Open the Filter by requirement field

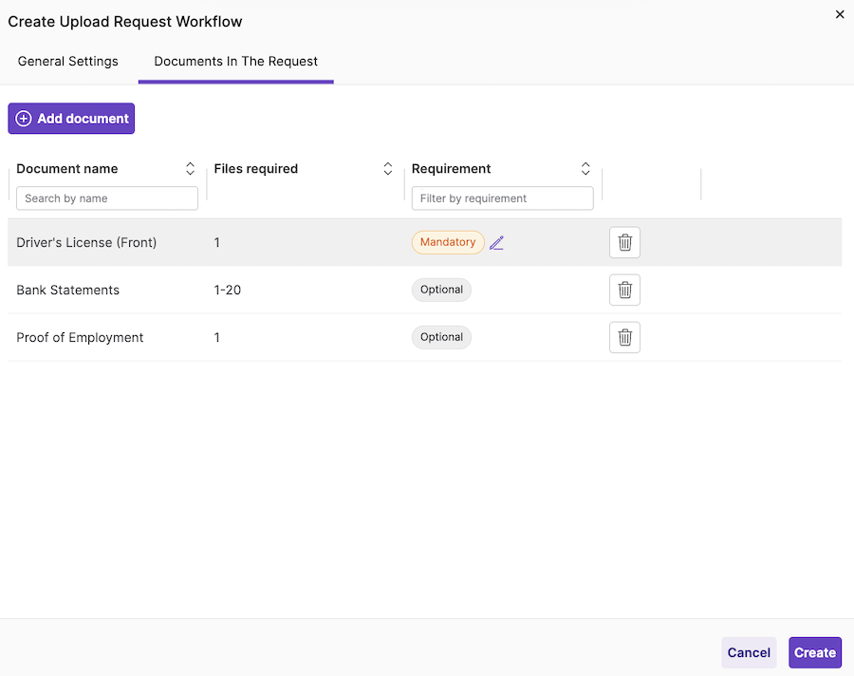tap(503, 197)
